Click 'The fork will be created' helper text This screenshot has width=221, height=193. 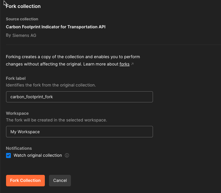click(56, 120)
